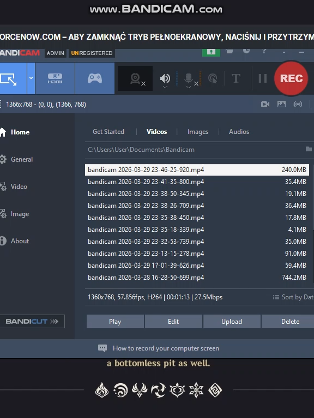
Task: Open the output folder icon in title bar
Action: point(229,51)
